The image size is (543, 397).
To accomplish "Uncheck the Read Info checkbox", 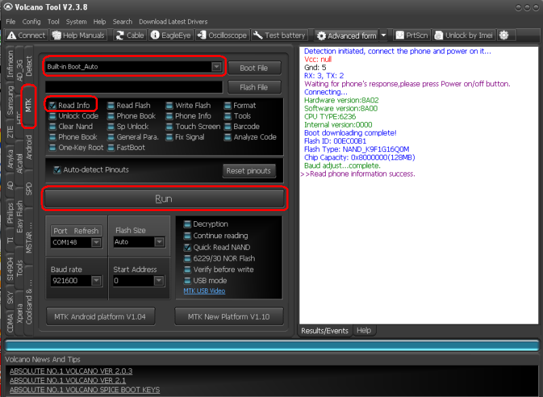I will [52, 105].
